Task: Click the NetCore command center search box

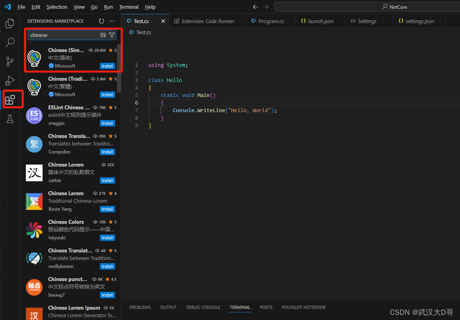Action: coord(367,7)
